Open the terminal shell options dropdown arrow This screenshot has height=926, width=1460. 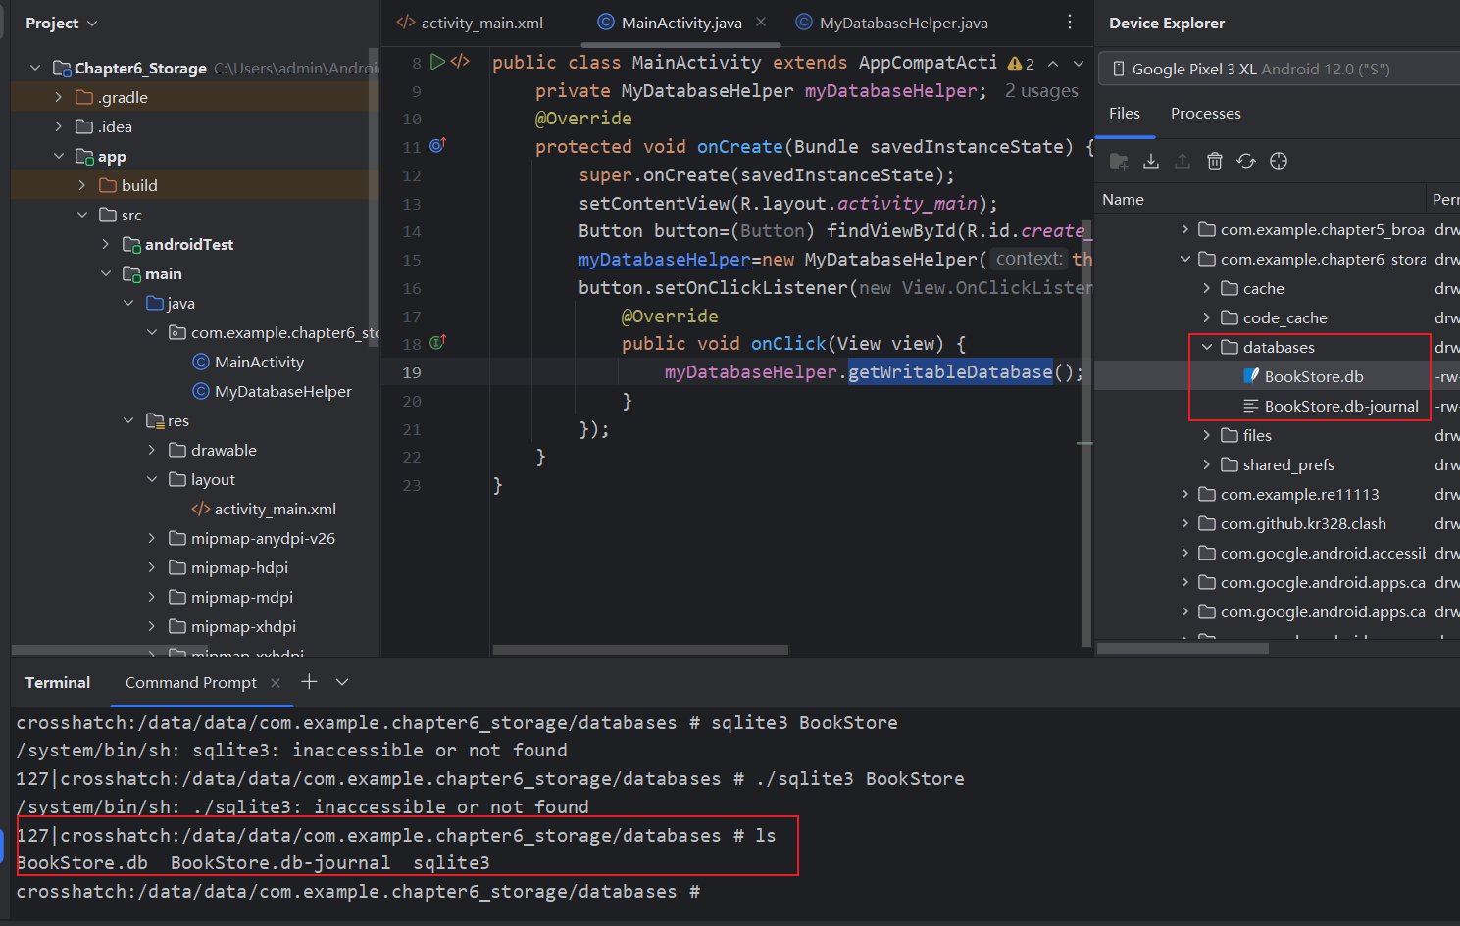tap(342, 682)
